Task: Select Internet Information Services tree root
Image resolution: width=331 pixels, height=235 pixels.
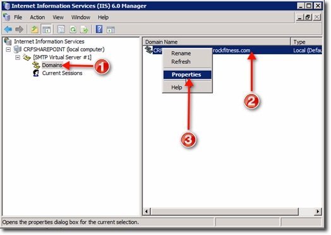Action: [x=49, y=42]
